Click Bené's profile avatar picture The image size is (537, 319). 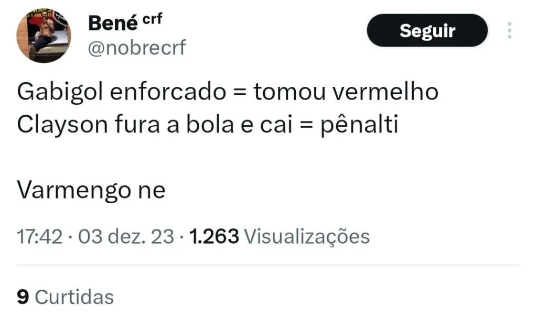click(x=44, y=36)
